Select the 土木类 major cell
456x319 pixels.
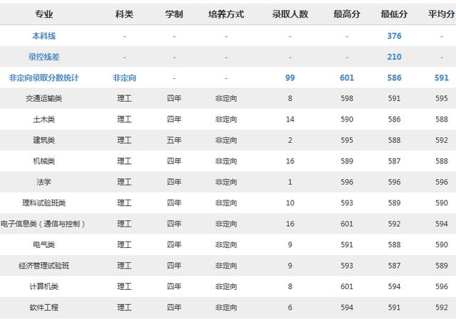44,119
